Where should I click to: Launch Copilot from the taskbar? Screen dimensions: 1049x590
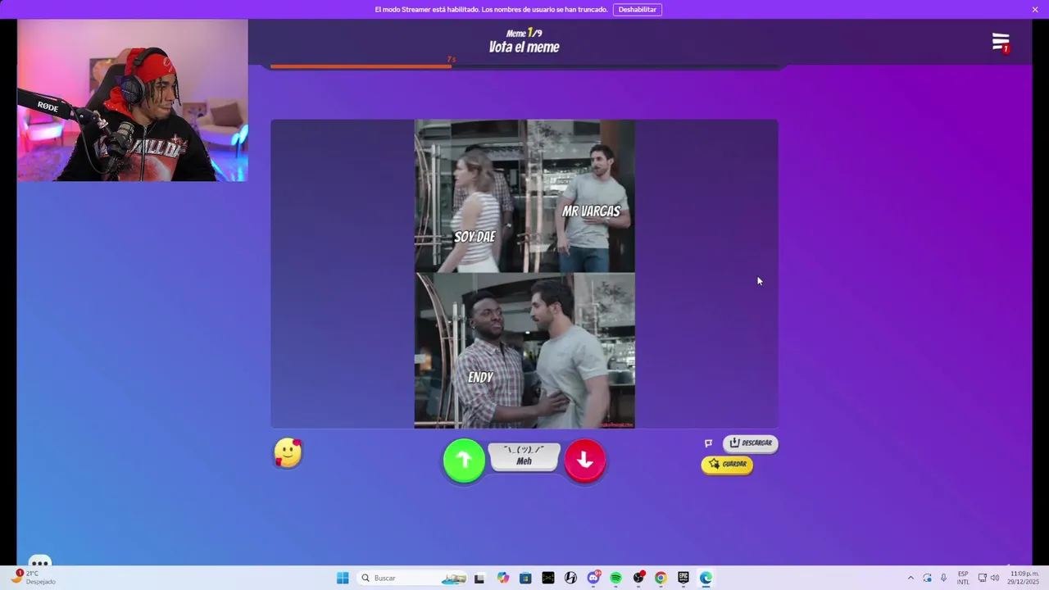(502, 578)
